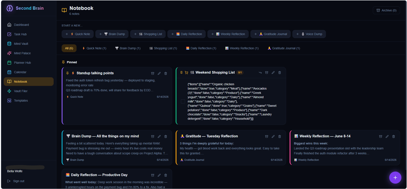Open the Standup talking points note title
This screenshot has height=189, width=407.
coord(95,73)
